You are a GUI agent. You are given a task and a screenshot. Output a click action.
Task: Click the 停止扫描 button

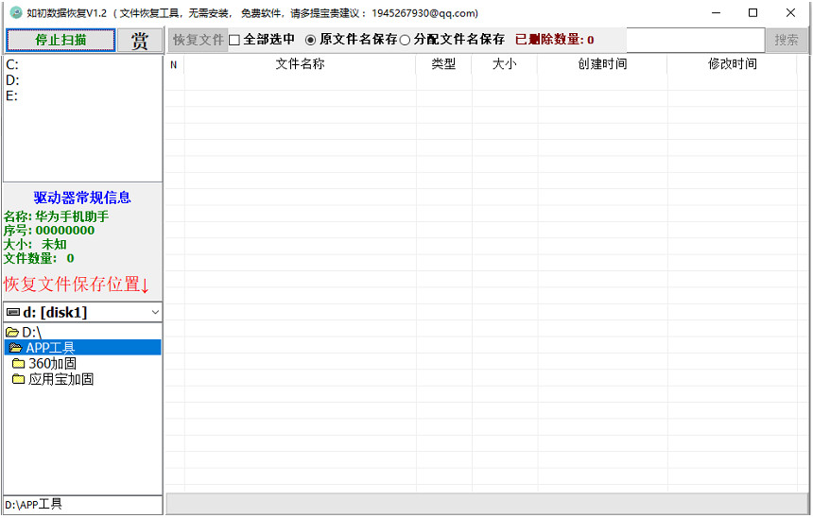pos(61,40)
